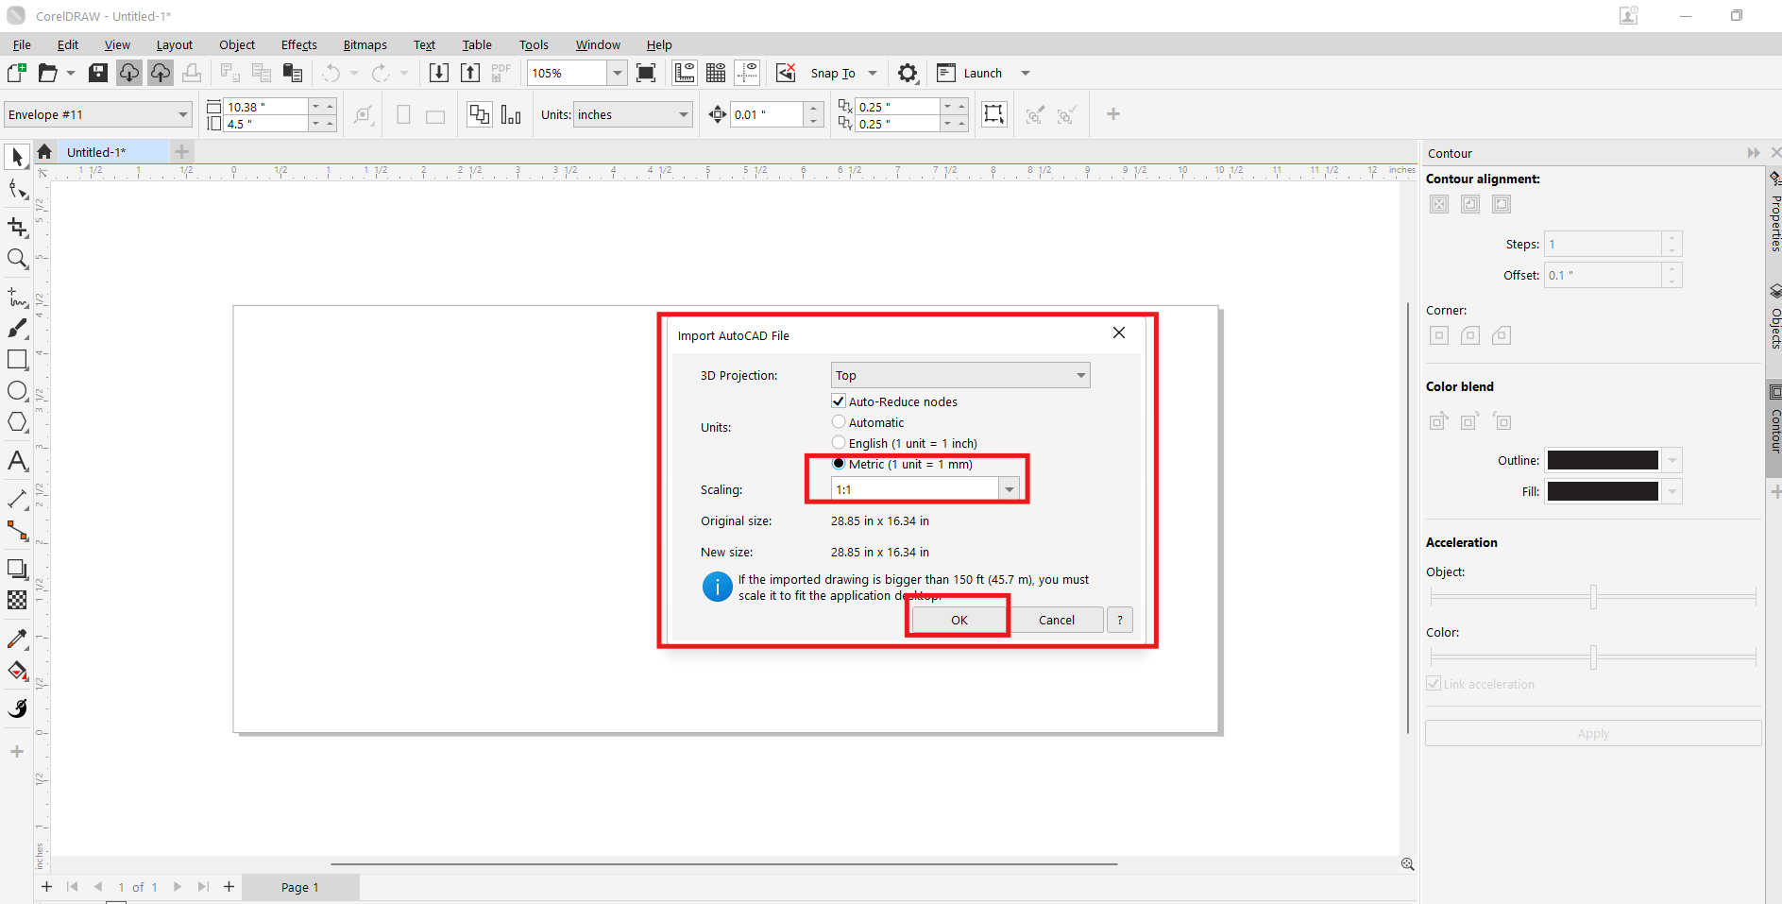The image size is (1782, 904).
Task: Click the Page 1 tab
Action: (x=300, y=887)
